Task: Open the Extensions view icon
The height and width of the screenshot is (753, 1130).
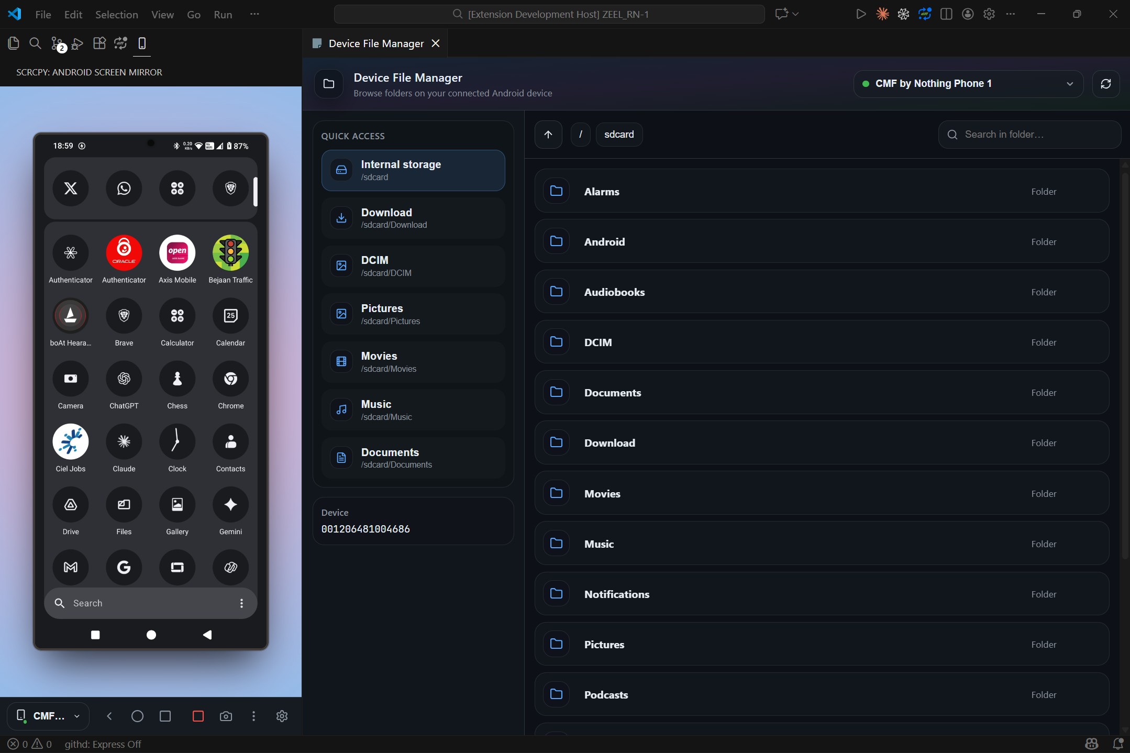Action: click(x=99, y=43)
